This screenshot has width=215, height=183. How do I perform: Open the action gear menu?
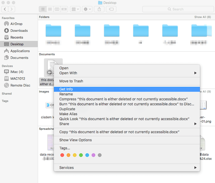[x=87, y=9]
